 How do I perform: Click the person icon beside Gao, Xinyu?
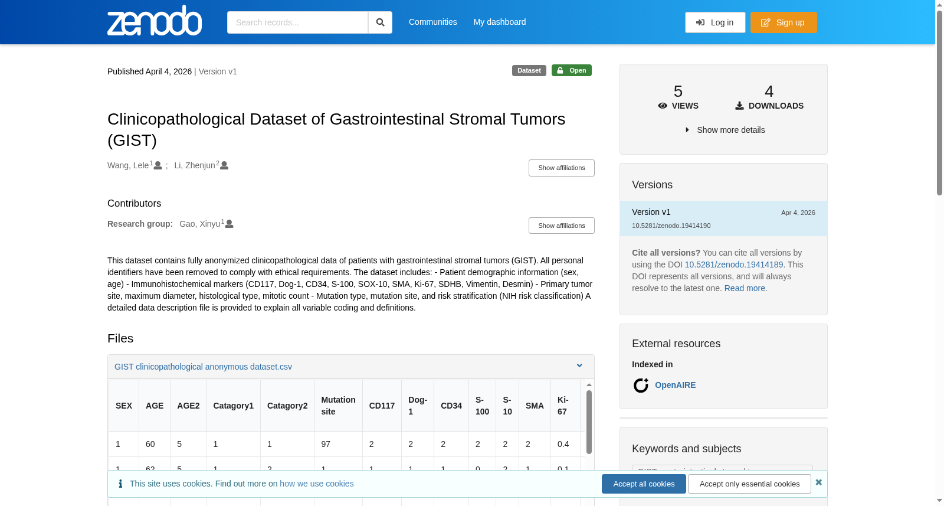tap(230, 224)
